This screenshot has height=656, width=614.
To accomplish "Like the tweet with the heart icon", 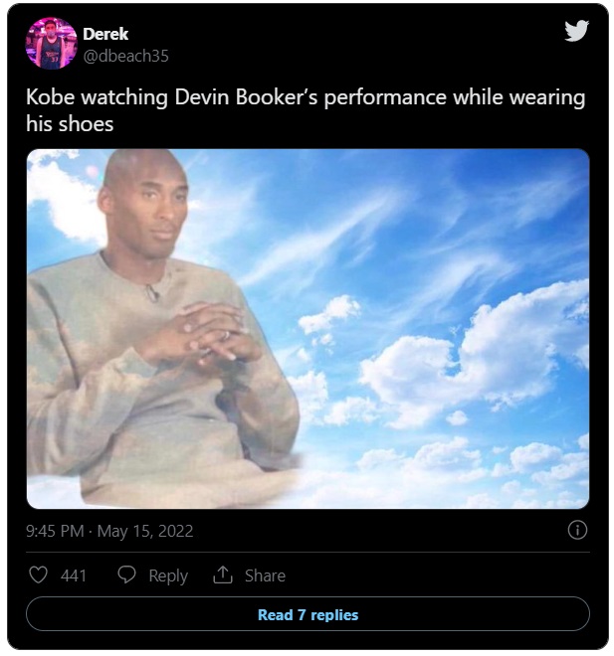I will coord(38,574).
